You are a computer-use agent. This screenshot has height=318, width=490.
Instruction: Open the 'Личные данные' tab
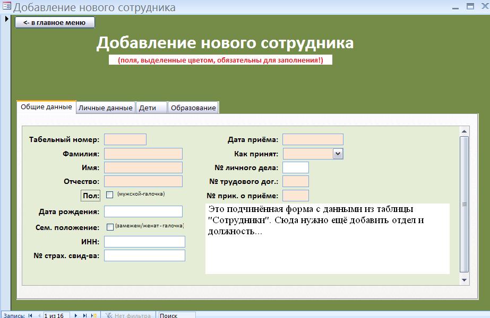point(106,108)
